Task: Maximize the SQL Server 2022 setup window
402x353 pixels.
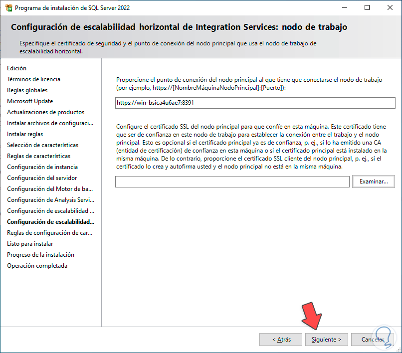Action: coord(367,7)
